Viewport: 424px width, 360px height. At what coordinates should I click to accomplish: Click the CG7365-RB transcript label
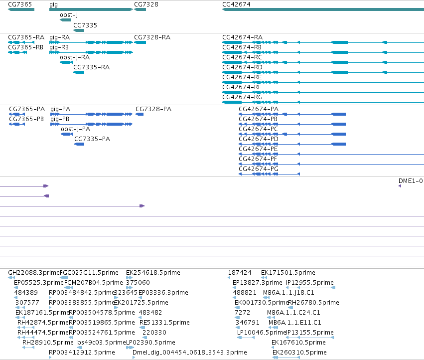tap(26, 47)
